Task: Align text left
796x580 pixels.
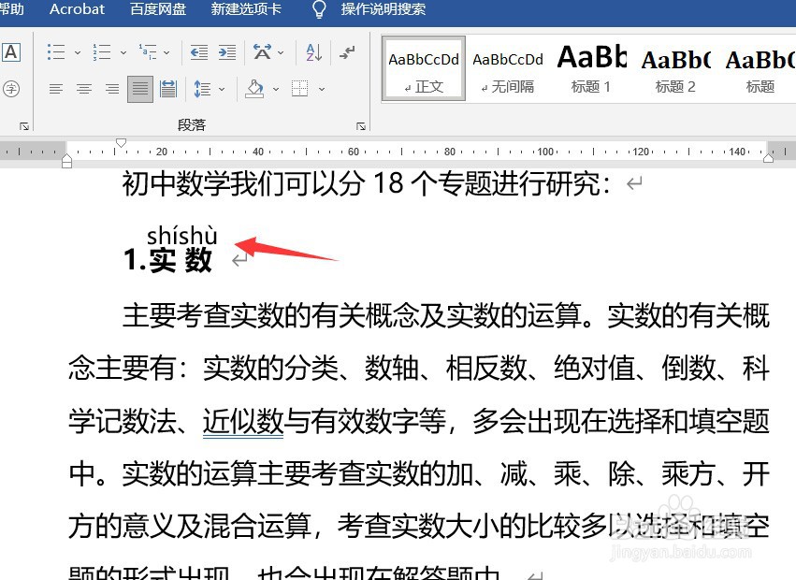Action: click(x=56, y=90)
